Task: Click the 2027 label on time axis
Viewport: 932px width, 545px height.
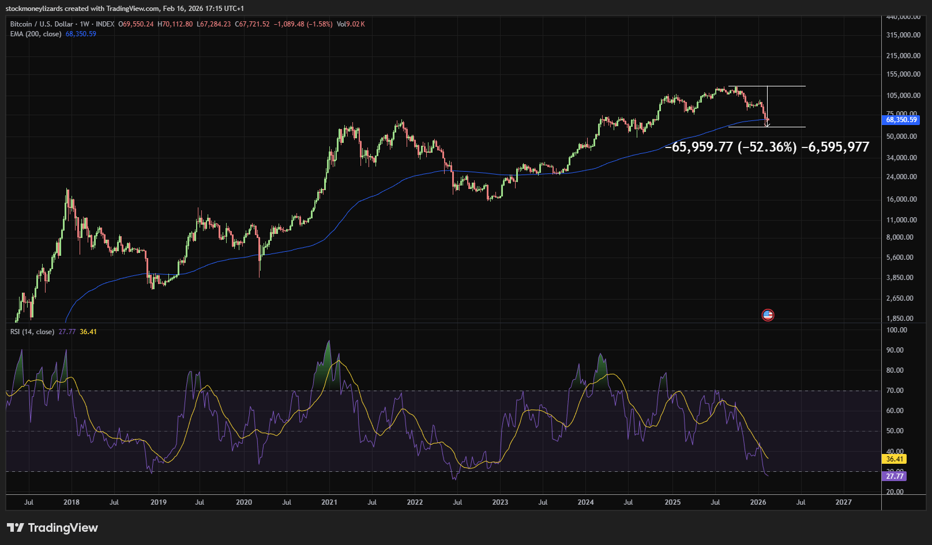Action: [x=843, y=502]
